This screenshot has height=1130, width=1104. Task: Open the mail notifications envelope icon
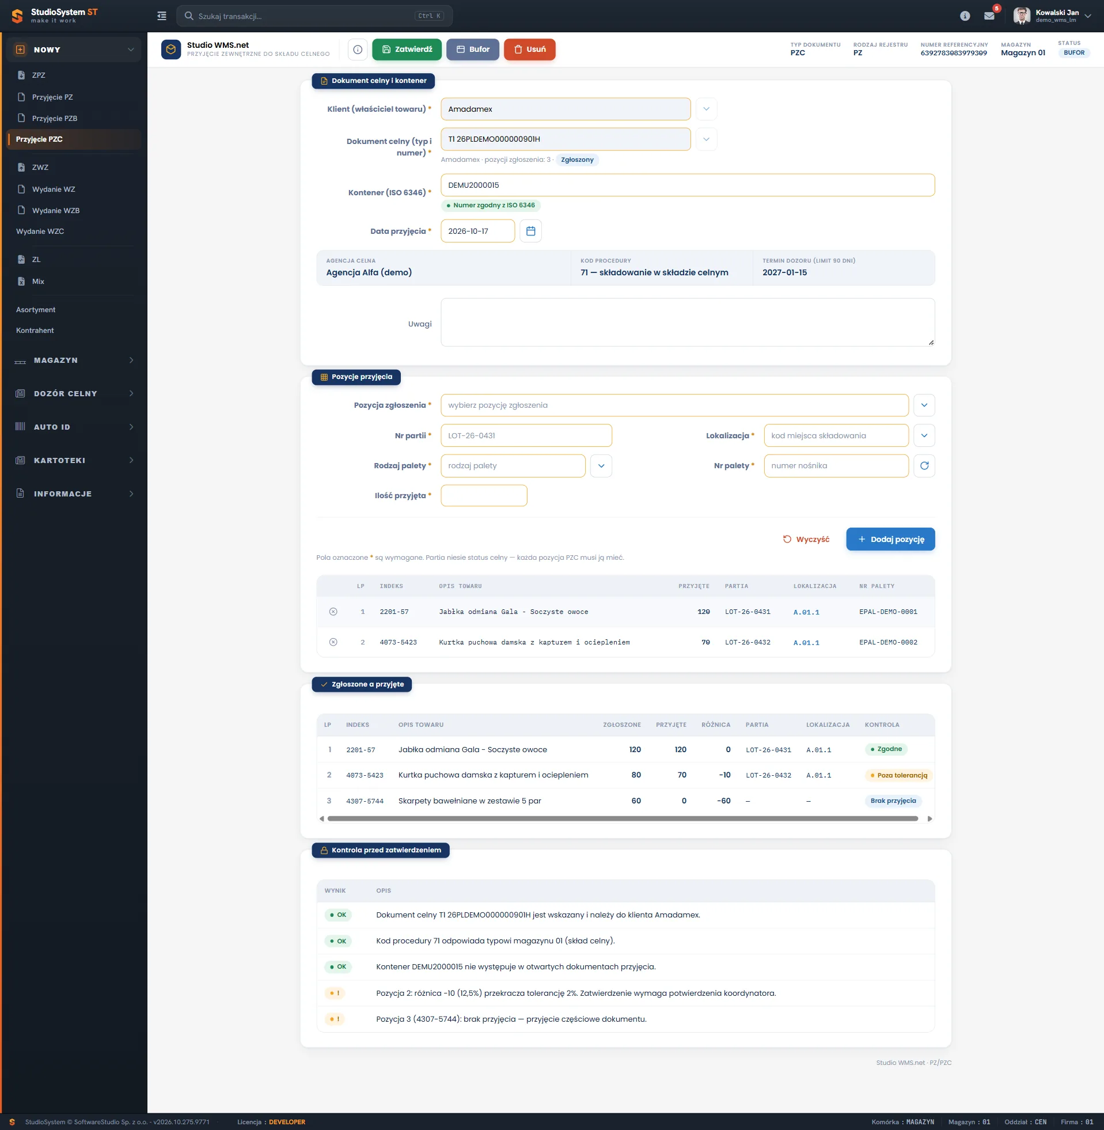pos(989,16)
